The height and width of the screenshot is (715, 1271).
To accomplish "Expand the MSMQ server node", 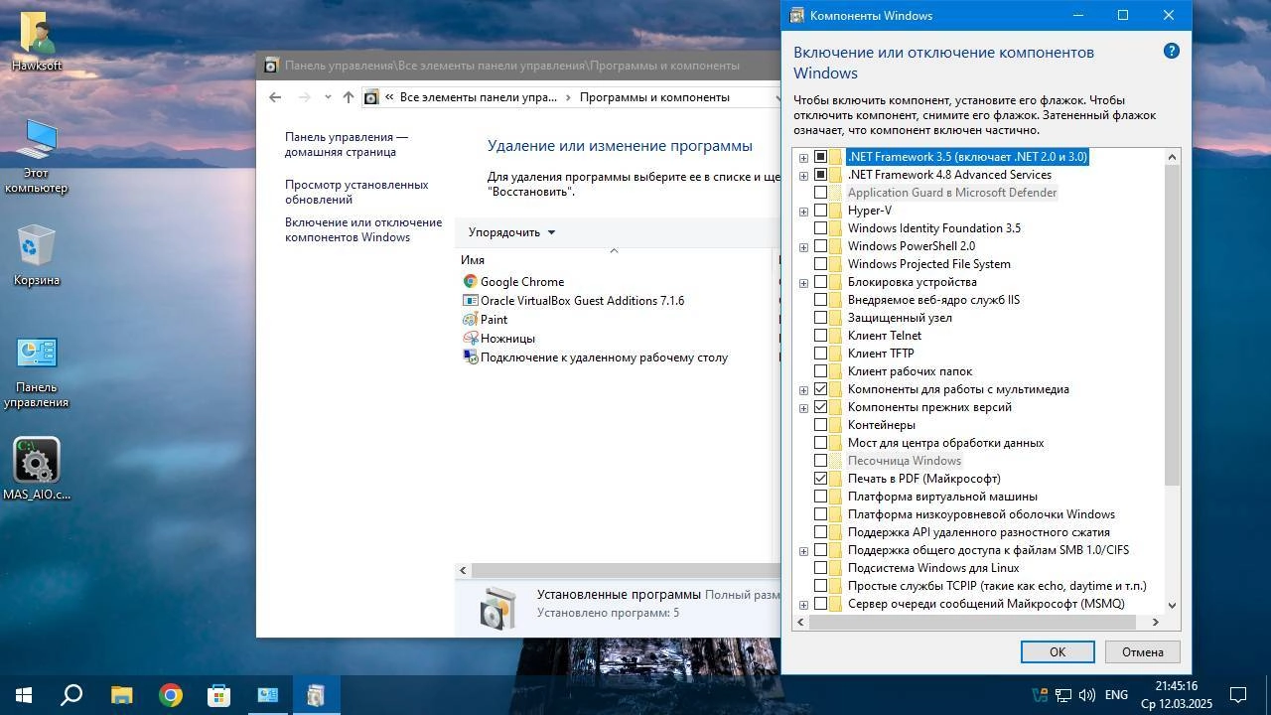I will coord(803,605).
